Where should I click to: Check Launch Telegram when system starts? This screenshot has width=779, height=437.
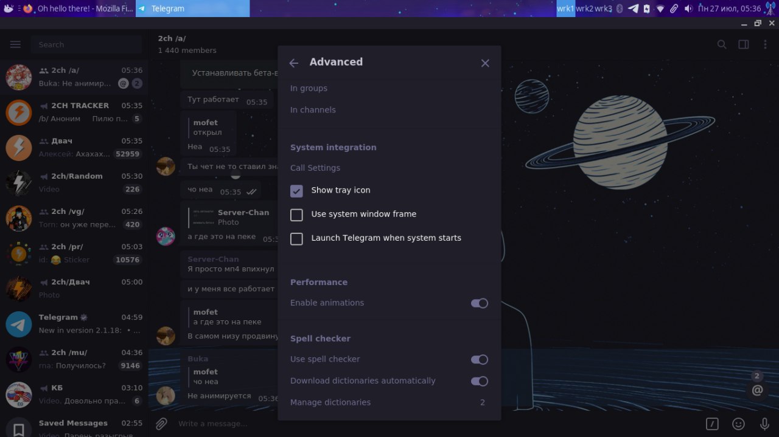point(296,239)
